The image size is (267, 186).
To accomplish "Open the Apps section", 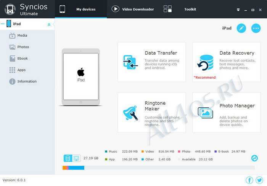I will [27, 70].
